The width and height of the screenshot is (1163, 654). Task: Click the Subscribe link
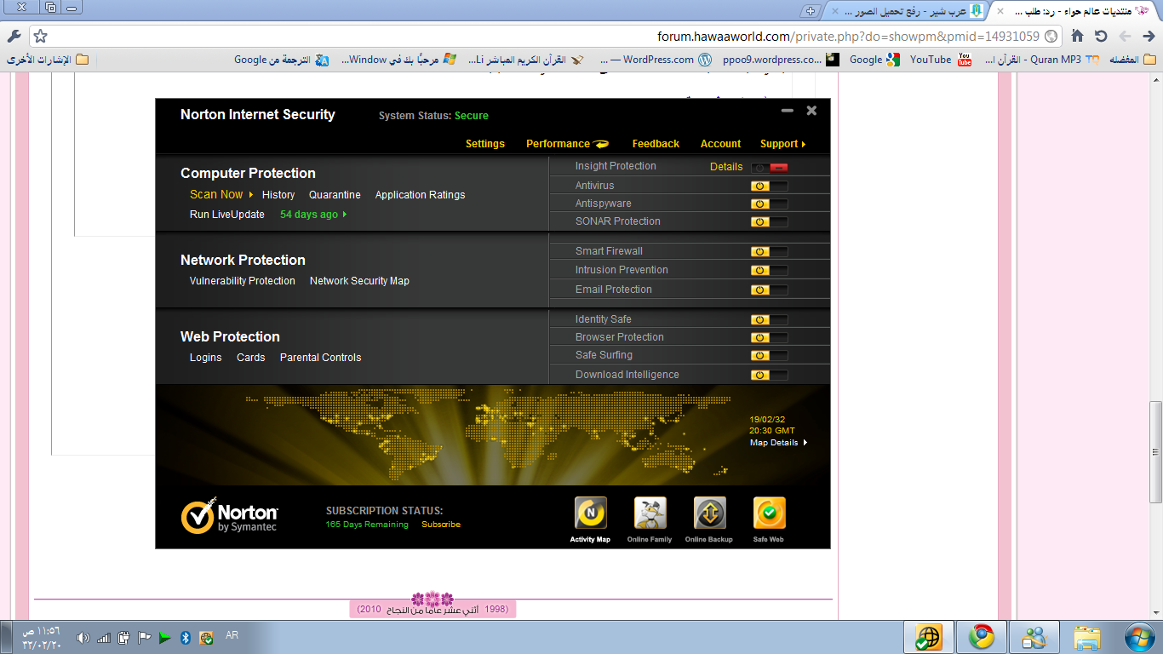pyautogui.click(x=441, y=525)
